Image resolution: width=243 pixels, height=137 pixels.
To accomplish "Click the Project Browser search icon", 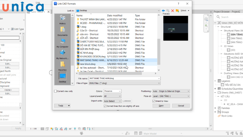I will coord(218,17).
